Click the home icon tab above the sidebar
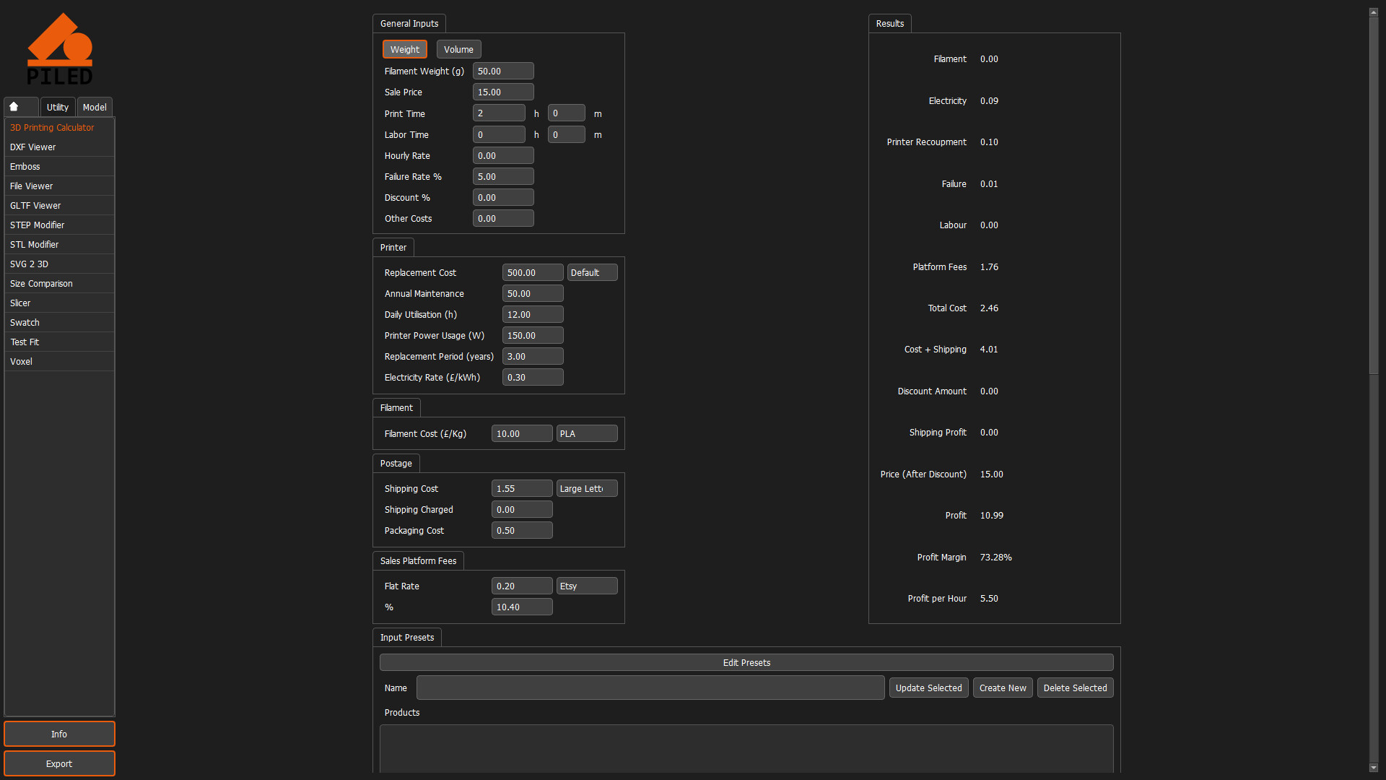This screenshot has width=1386, height=780. click(20, 106)
